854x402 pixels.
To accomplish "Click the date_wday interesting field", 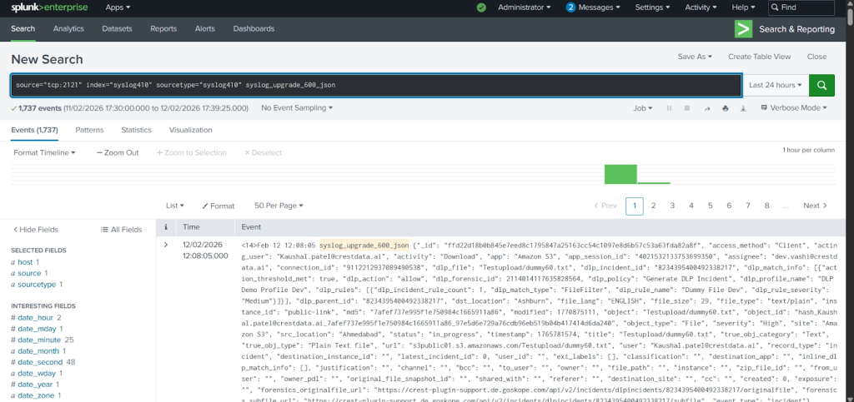I will (37, 374).
